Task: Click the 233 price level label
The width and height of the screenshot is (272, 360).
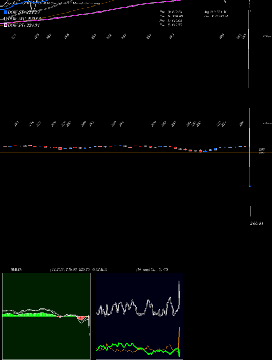Action: (x=262, y=149)
